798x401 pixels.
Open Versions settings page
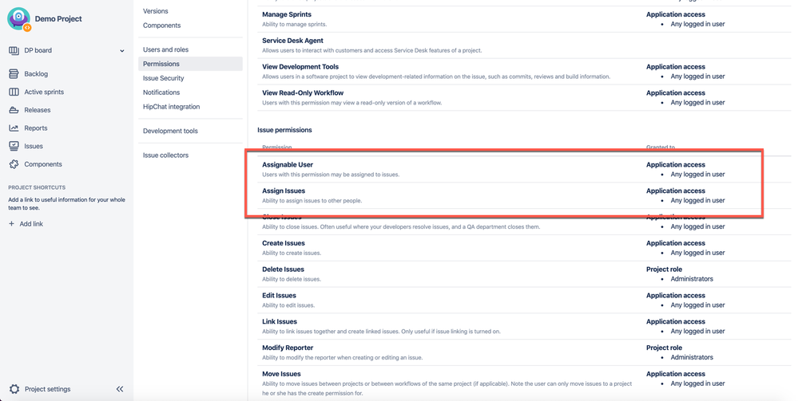(x=155, y=11)
